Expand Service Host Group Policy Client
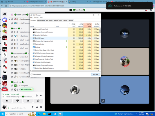The image size is (155, 116). point(31,50)
